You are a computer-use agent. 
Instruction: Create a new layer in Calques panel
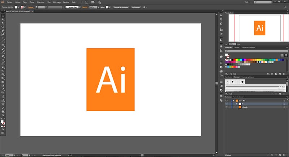click(280, 155)
